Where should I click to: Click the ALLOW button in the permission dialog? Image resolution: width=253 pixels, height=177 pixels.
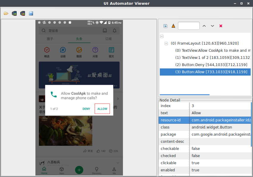(102, 109)
